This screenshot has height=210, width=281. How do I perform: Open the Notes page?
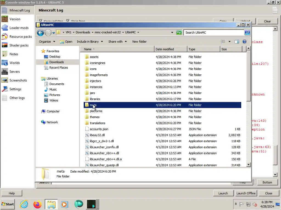(17, 54)
